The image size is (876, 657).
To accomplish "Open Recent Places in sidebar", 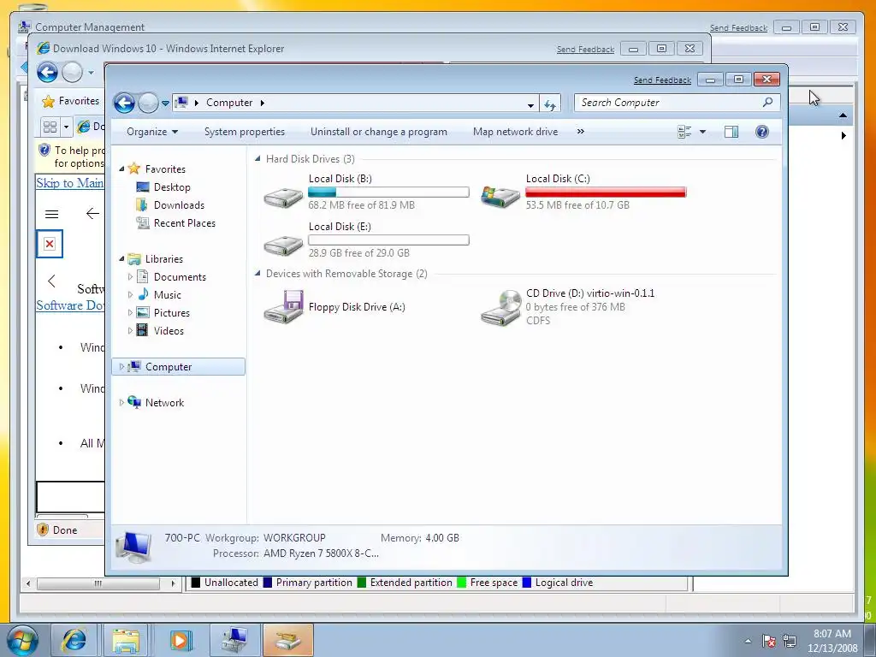I will click(x=185, y=223).
